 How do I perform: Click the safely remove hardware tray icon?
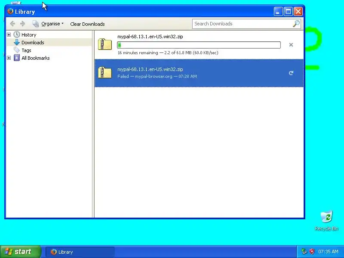304,252
